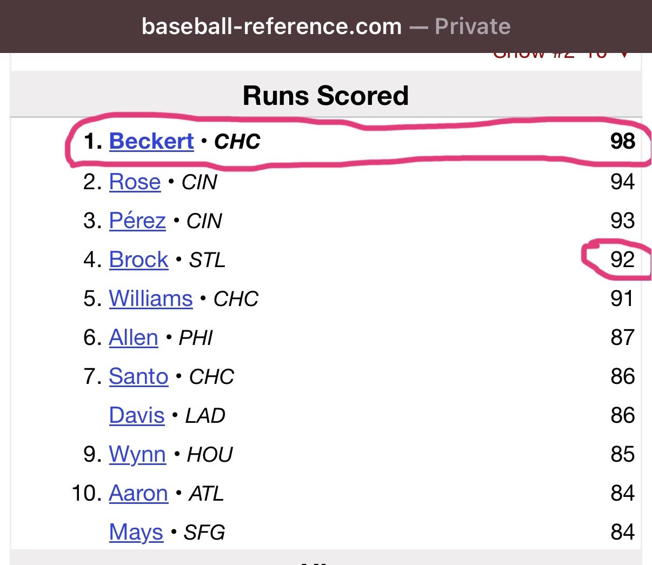Screen dimensions: 652x565
Task: Click the Mays player link
Action: pyautogui.click(x=136, y=533)
